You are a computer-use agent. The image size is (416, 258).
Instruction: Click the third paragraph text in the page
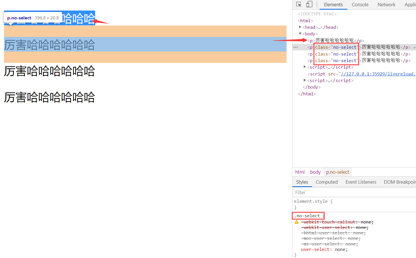pos(50,71)
